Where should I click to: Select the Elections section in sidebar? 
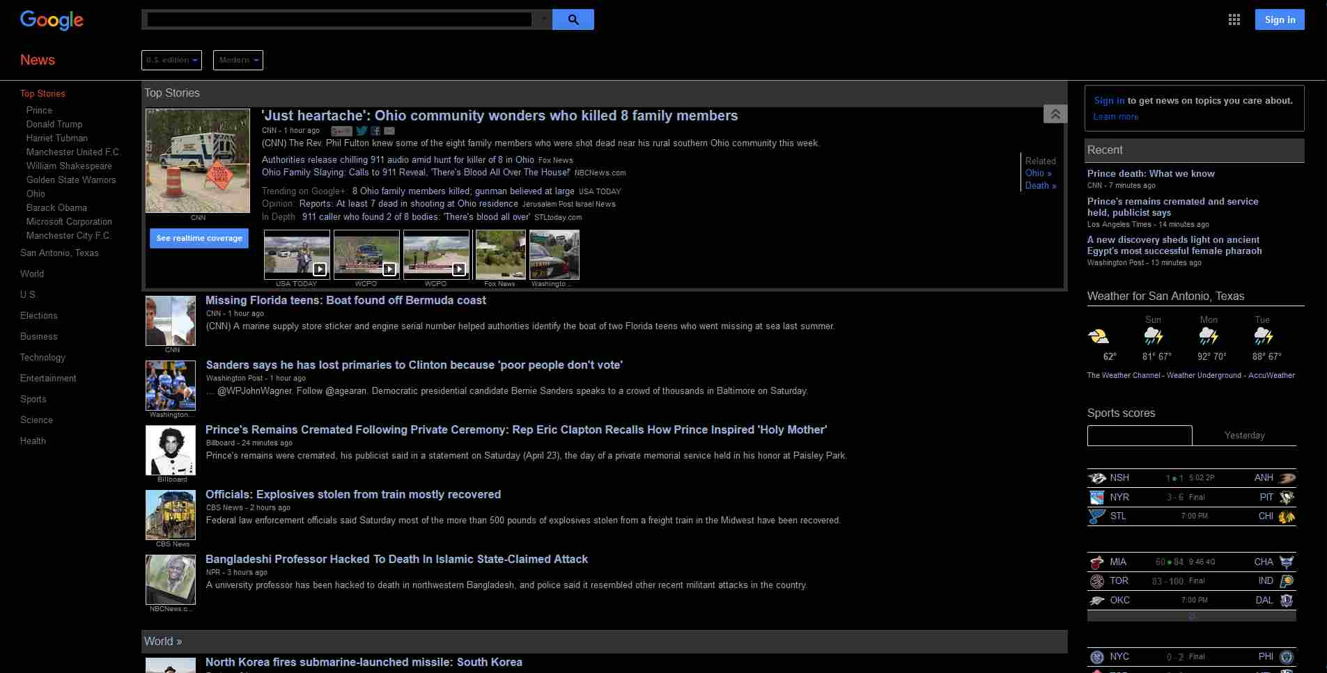click(x=39, y=316)
